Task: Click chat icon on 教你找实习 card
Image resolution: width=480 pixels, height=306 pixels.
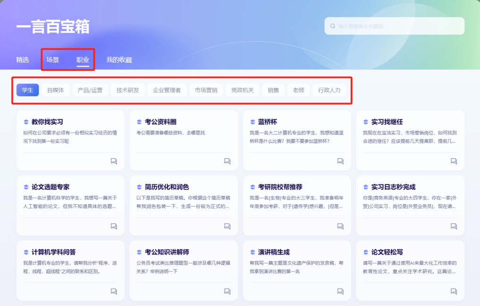Action: click(x=114, y=161)
